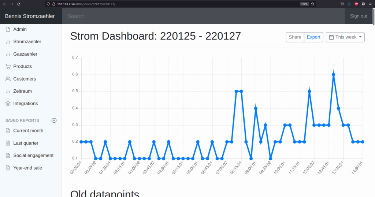Click the 170% zoom level indicator
Viewport: 375px width, 197px height.
pyautogui.click(x=304, y=4)
